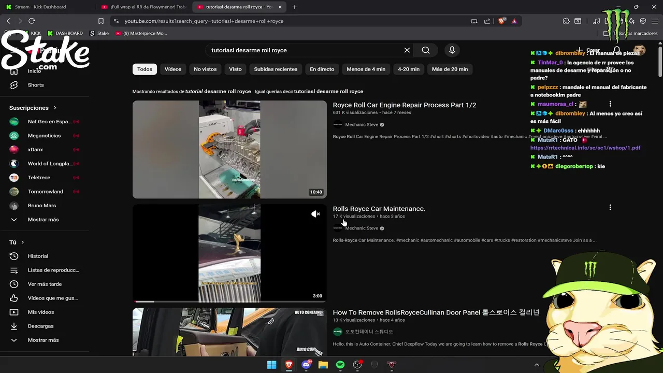Open the browser extensions puzzle icon
Screen dimensions: 663x373
click(566, 21)
